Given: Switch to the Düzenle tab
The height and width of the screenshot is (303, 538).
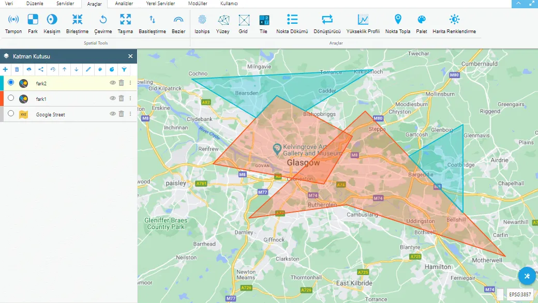Looking at the screenshot, I should [35, 4].
